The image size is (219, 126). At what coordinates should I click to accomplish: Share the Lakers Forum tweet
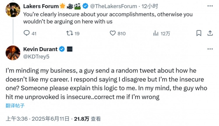[210, 33]
